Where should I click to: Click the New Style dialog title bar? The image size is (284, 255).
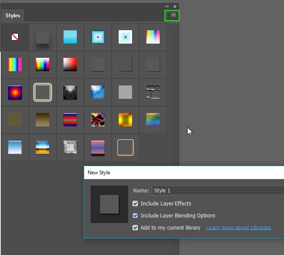point(184,173)
